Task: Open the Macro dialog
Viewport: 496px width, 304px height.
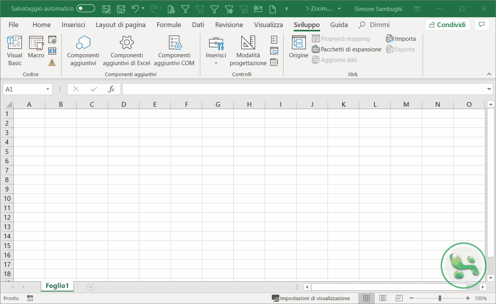Action: point(36,50)
